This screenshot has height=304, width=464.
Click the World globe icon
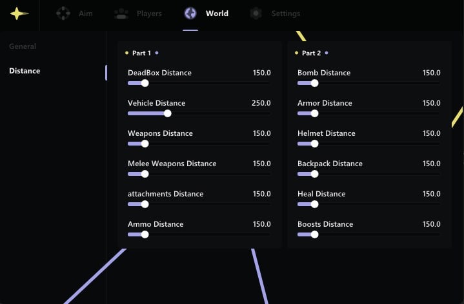(190, 14)
